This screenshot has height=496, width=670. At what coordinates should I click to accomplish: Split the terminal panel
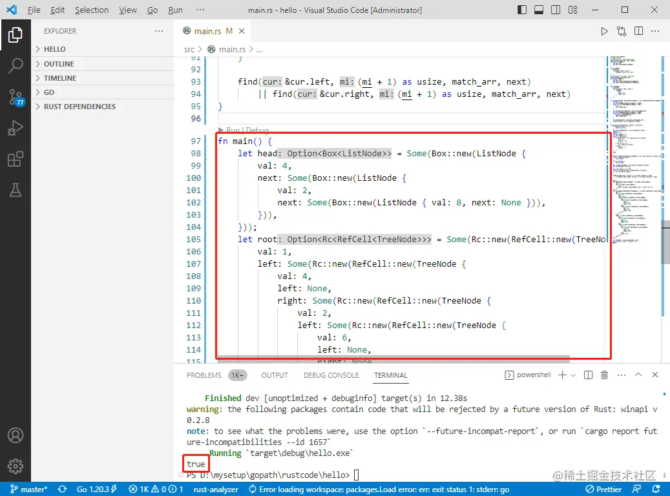(x=588, y=375)
